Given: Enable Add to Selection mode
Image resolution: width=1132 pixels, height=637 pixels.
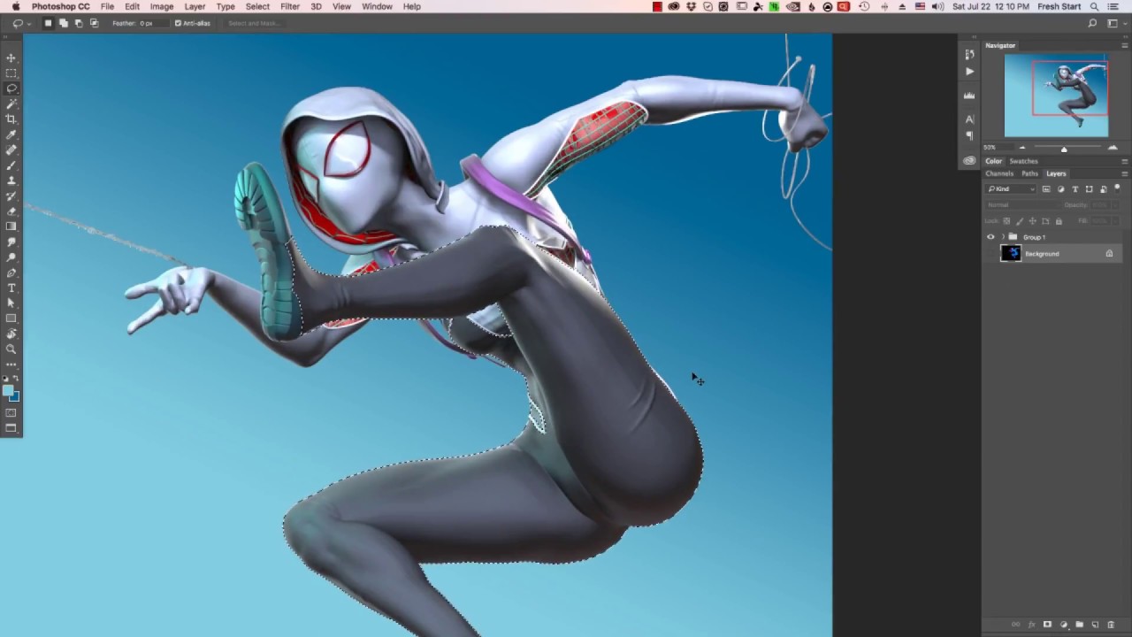Looking at the screenshot, I should point(64,23).
